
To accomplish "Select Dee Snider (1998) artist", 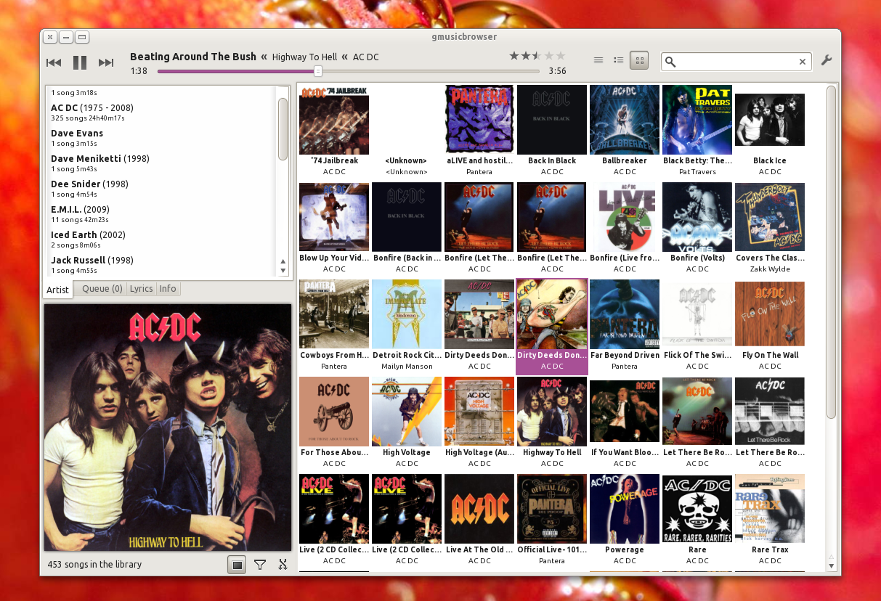I will pyautogui.click(x=161, y=188).
